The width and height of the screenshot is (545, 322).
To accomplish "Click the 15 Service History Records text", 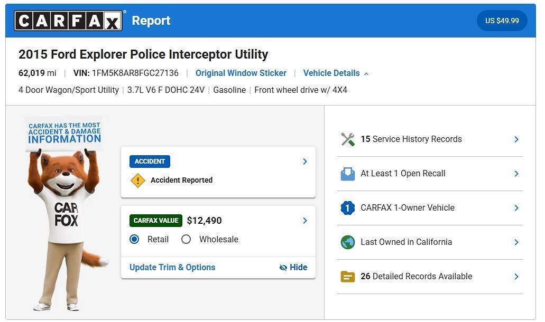I will coord(411,139).
